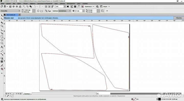Open the Эффекты menu
The image size is (184, 101).
click(x=32, y=4)
